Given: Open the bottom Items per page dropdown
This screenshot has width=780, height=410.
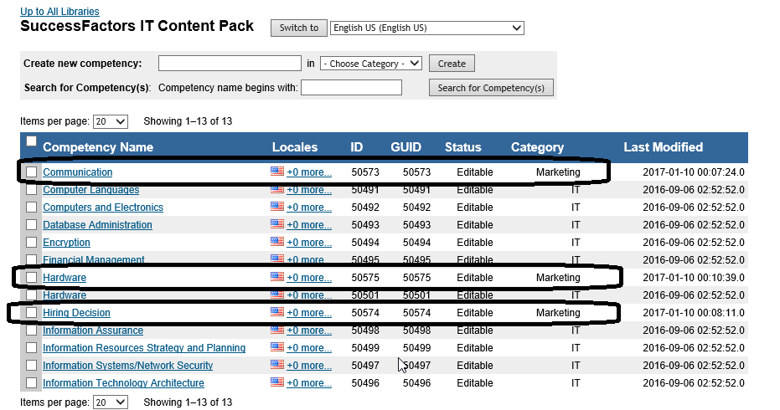Looking at the screenshot, I should coord(111,402).
